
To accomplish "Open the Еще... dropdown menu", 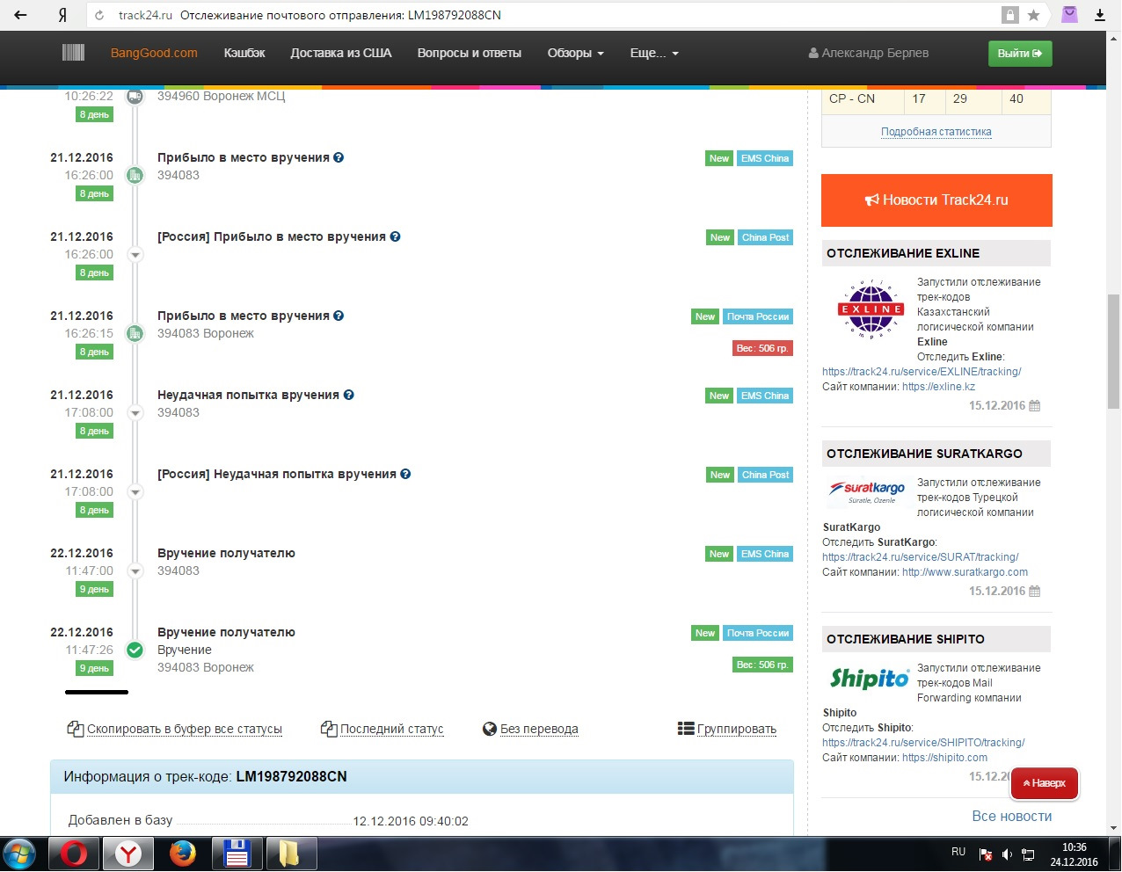I will point(654,53).
